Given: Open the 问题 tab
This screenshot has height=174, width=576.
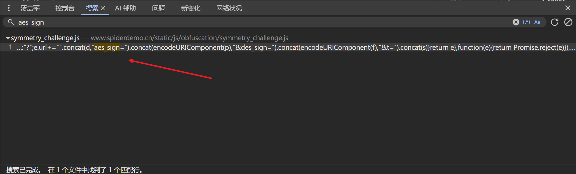Looking at the screenshot, I should tap(158, 8).
